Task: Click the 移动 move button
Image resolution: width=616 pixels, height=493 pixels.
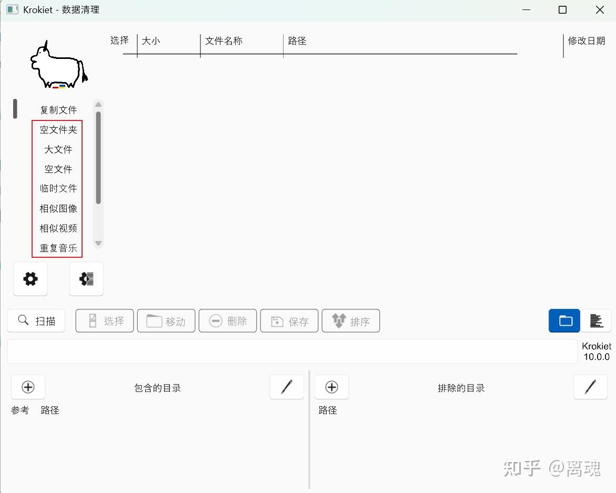Action: pos(166,321)
